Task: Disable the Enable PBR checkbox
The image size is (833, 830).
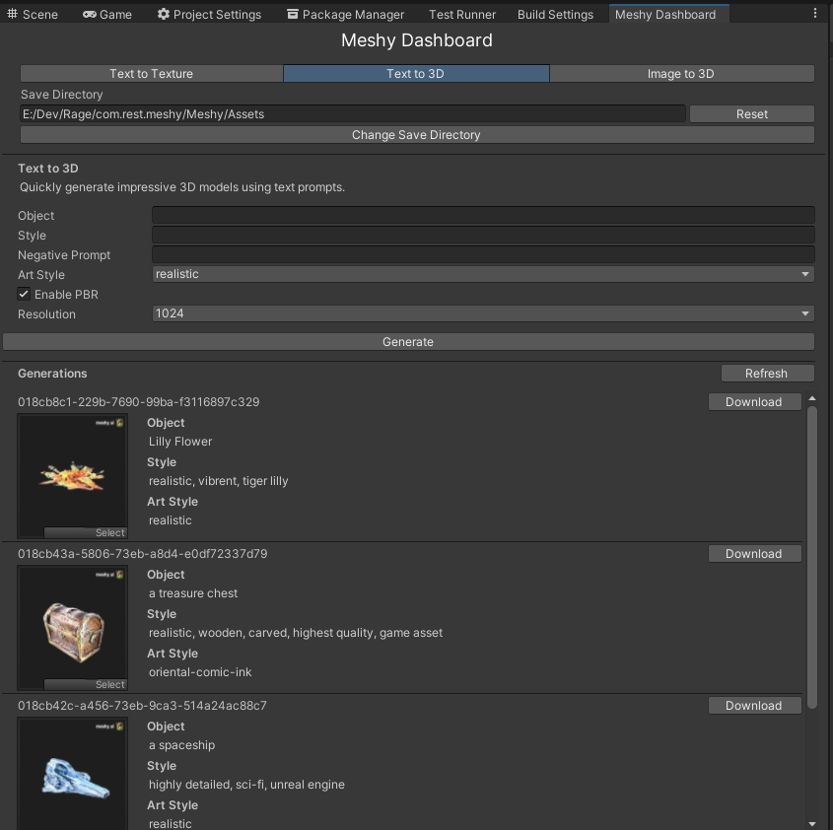Action: (24, 294)
